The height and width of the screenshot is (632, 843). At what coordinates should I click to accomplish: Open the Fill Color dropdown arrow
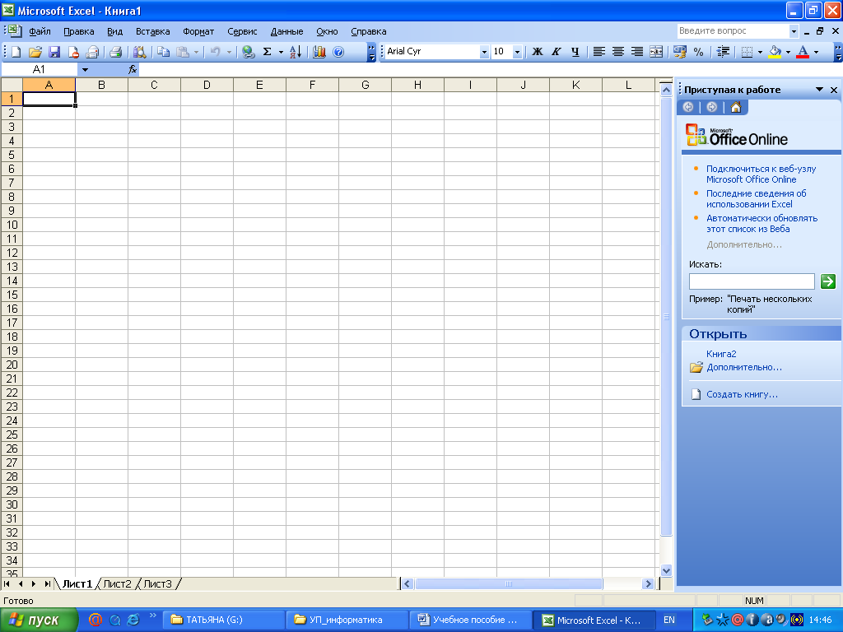788,52
